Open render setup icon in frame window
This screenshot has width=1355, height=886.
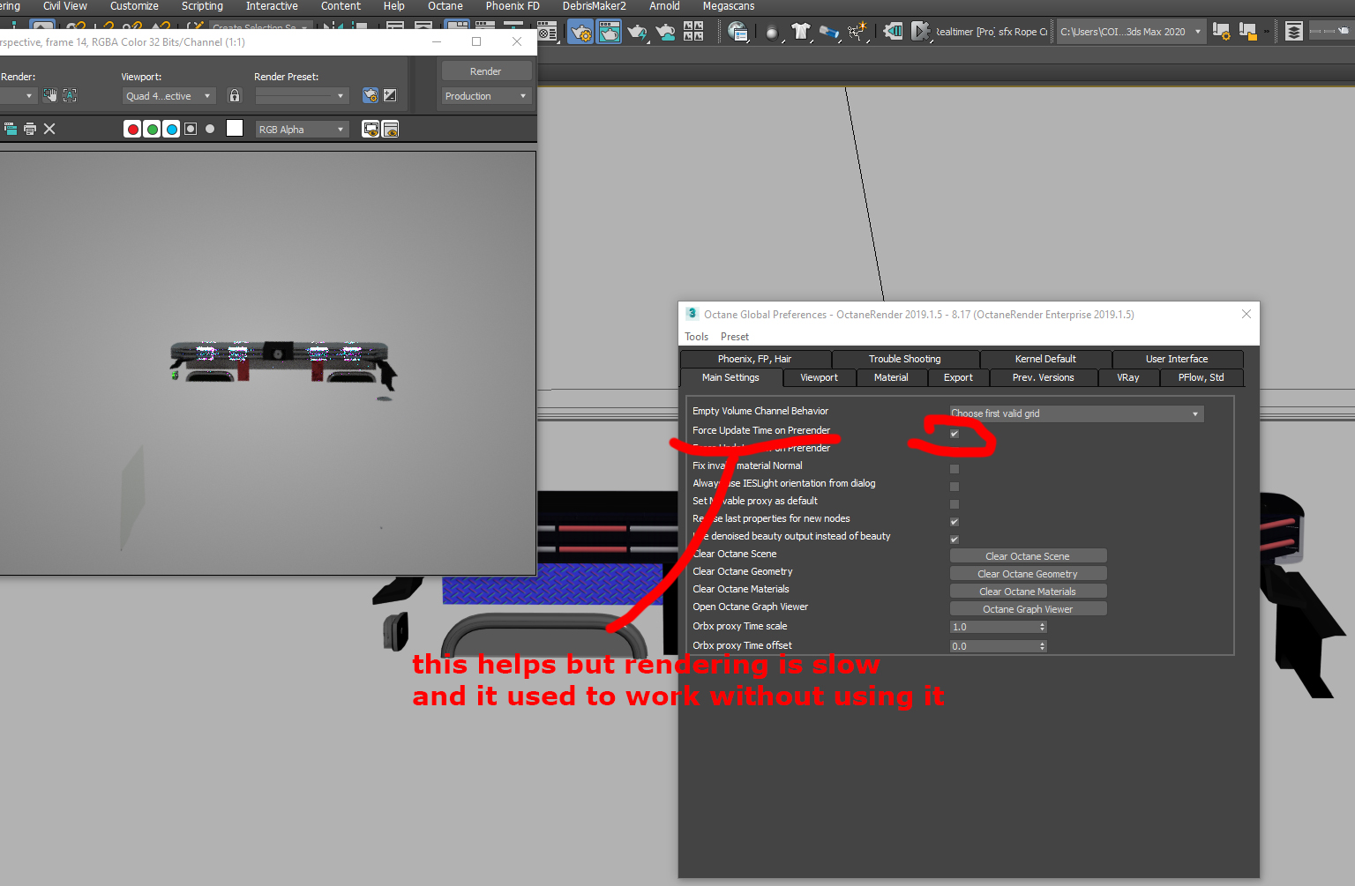(x=371, y=95)
